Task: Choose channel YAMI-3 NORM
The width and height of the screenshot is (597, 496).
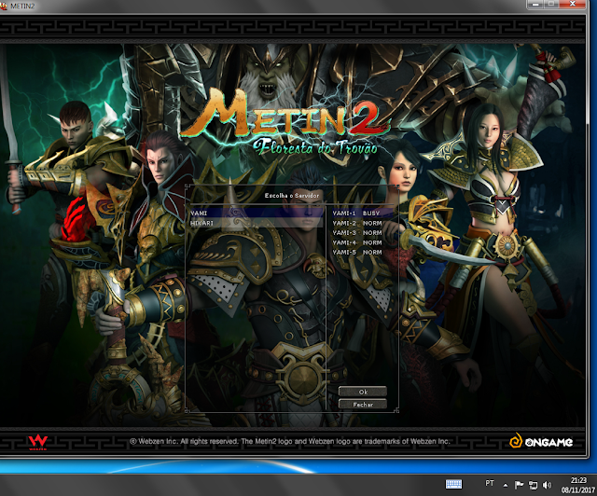Action: click(x=362, y=232)
